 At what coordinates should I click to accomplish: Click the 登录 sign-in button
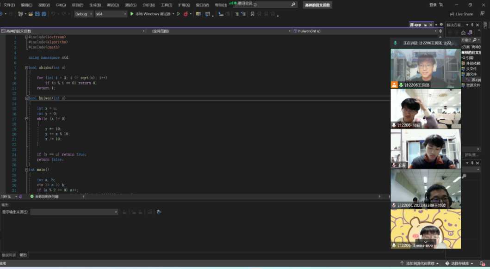[433, 5]
